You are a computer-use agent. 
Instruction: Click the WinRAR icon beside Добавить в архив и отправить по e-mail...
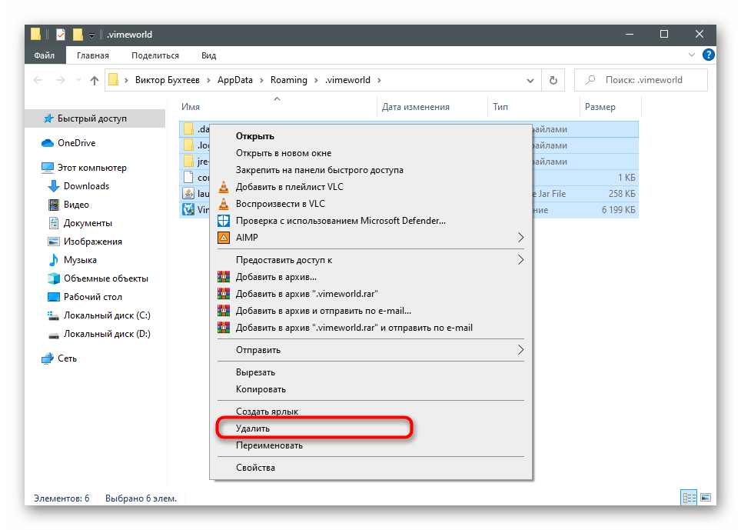(x=224, y=311)
